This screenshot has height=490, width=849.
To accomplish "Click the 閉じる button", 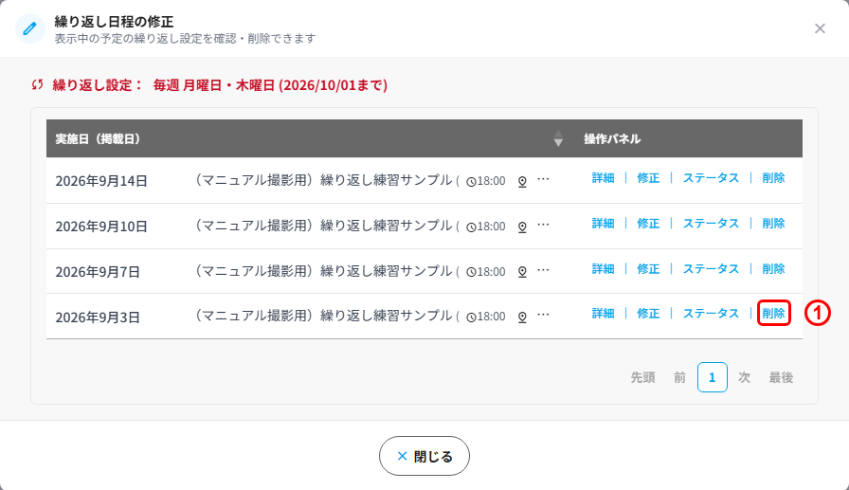I will 424,457.
